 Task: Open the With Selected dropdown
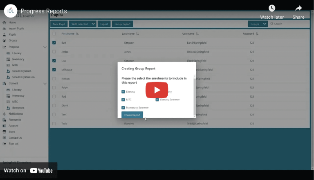pyautogui.click(x=83, y=24)
